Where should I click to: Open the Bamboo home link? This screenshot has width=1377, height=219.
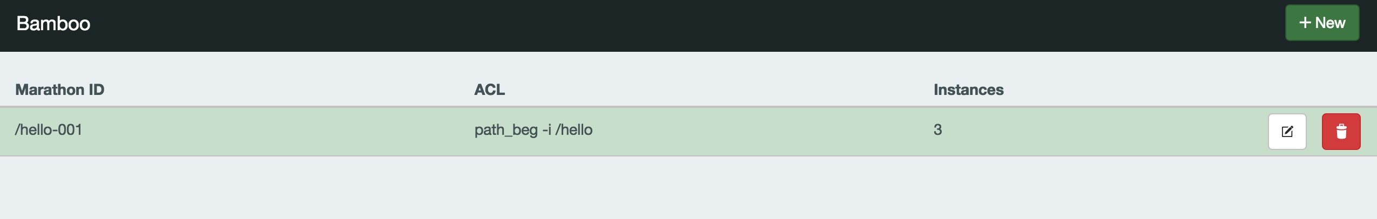coord(53,24)
